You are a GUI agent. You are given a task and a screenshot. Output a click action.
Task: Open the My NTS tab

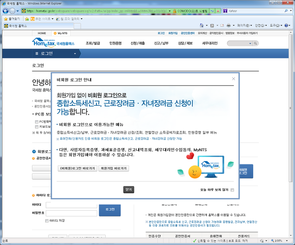click(x=61, y=33)
